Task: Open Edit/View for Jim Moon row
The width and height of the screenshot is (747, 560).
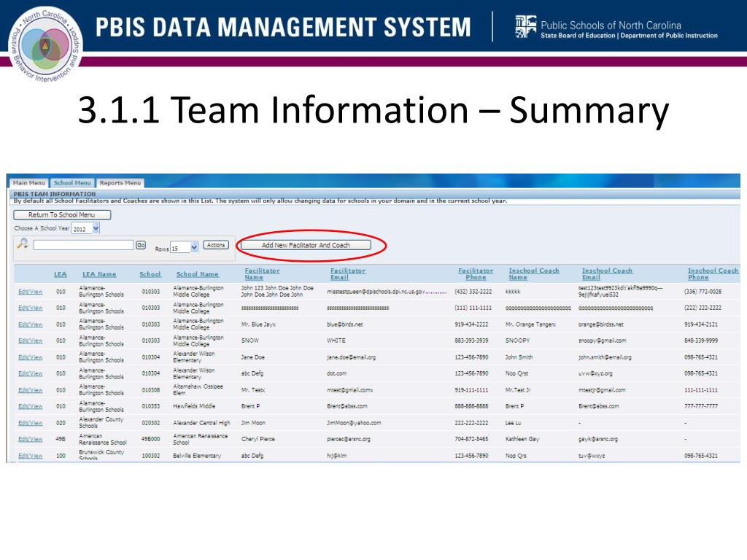Action: point(31,423)
